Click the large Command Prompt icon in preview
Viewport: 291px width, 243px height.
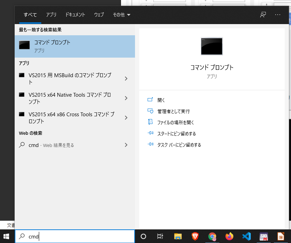212,46
